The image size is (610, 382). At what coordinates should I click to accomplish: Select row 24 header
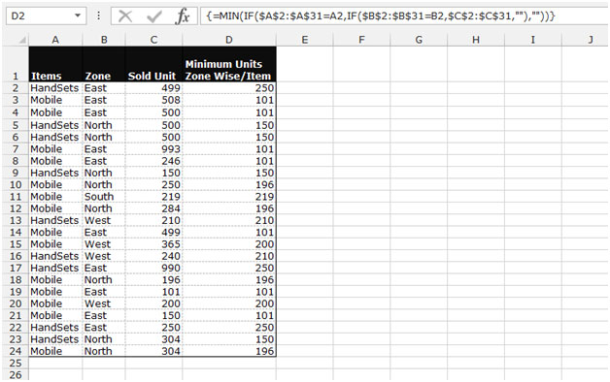(x=16, y=351)
